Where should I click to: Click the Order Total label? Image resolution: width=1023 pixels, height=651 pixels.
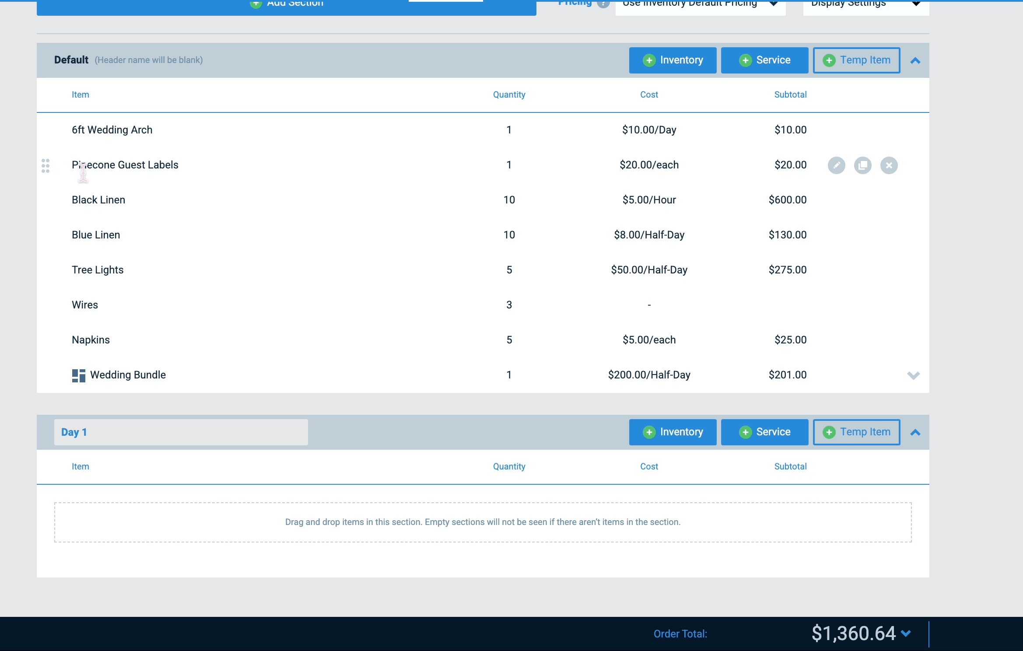(x=680, y=634)
